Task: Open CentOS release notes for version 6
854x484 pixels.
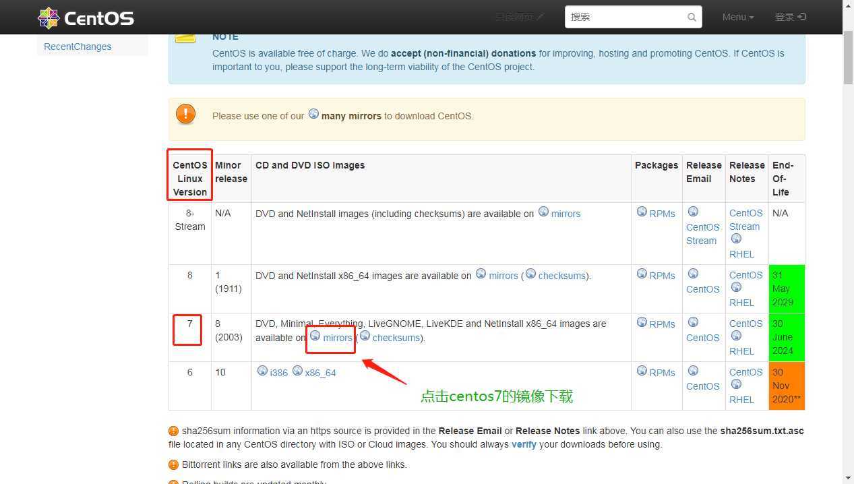Action: [745, 372]
